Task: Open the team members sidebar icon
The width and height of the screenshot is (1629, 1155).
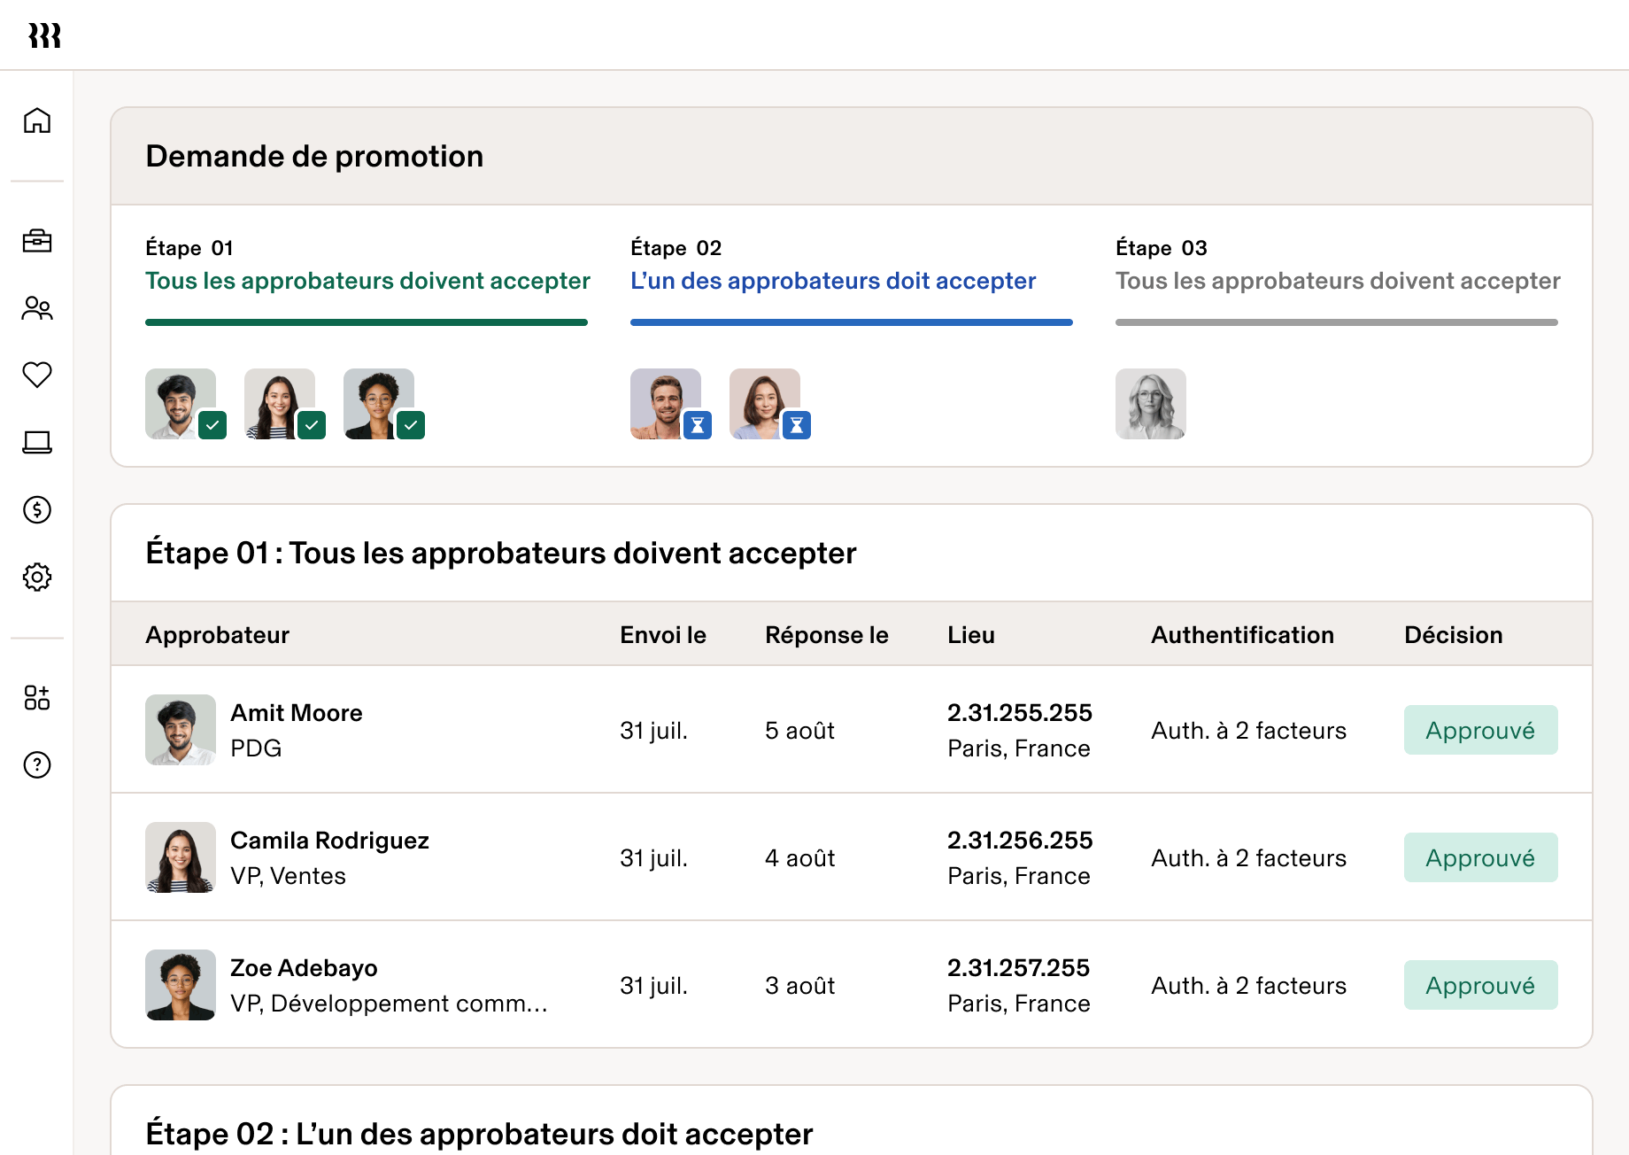Action: [37, 309]
